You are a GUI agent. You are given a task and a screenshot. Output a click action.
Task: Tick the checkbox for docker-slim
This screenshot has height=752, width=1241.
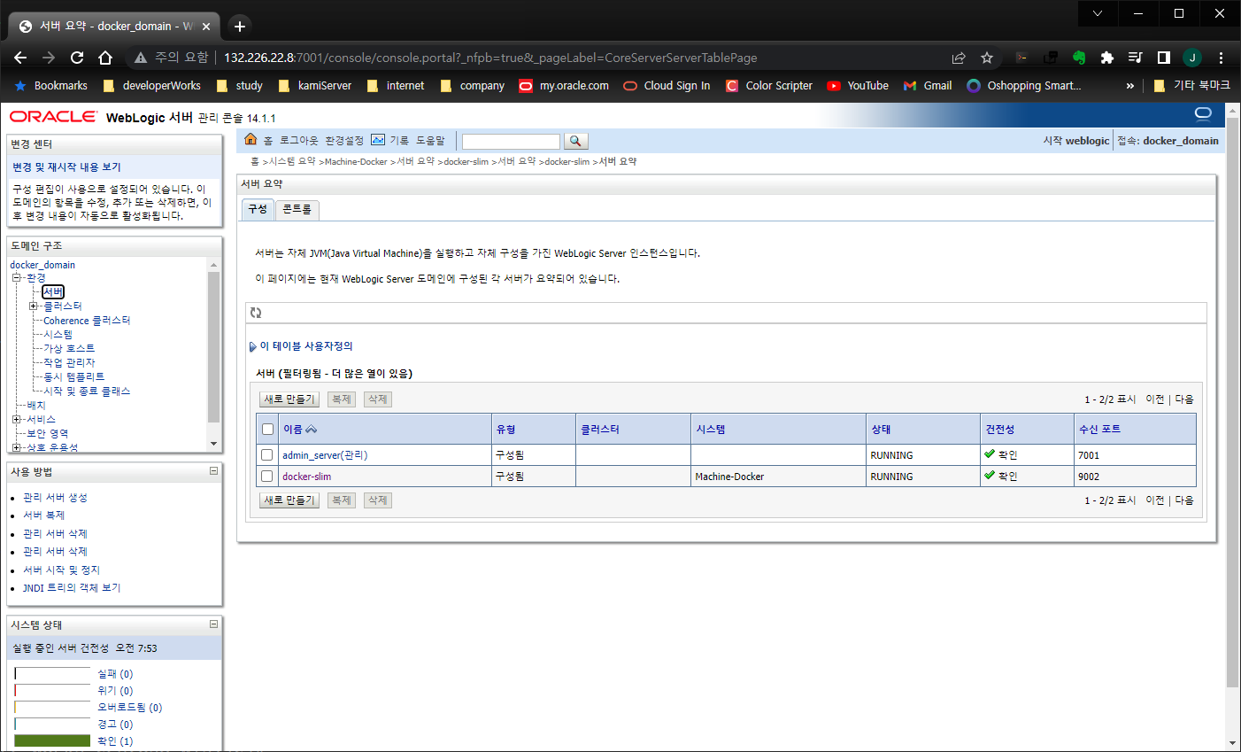(267, 477)
